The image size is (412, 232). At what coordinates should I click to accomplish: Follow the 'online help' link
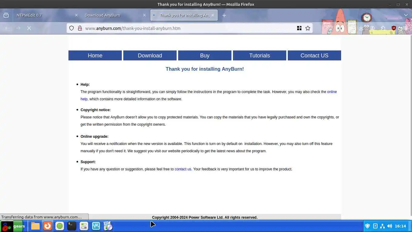(x=332, y=92)
